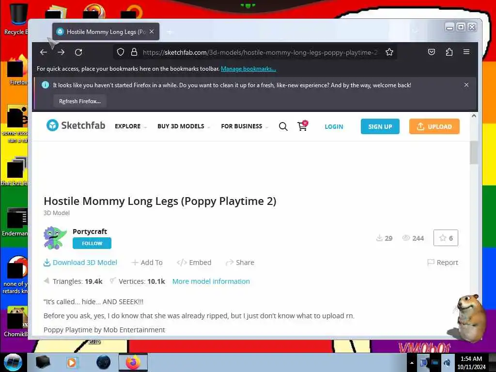This screenshot has height=372, width=496.
Task: Open the Firefox extensions puzzle icon
Action: (x=449, y=52)
